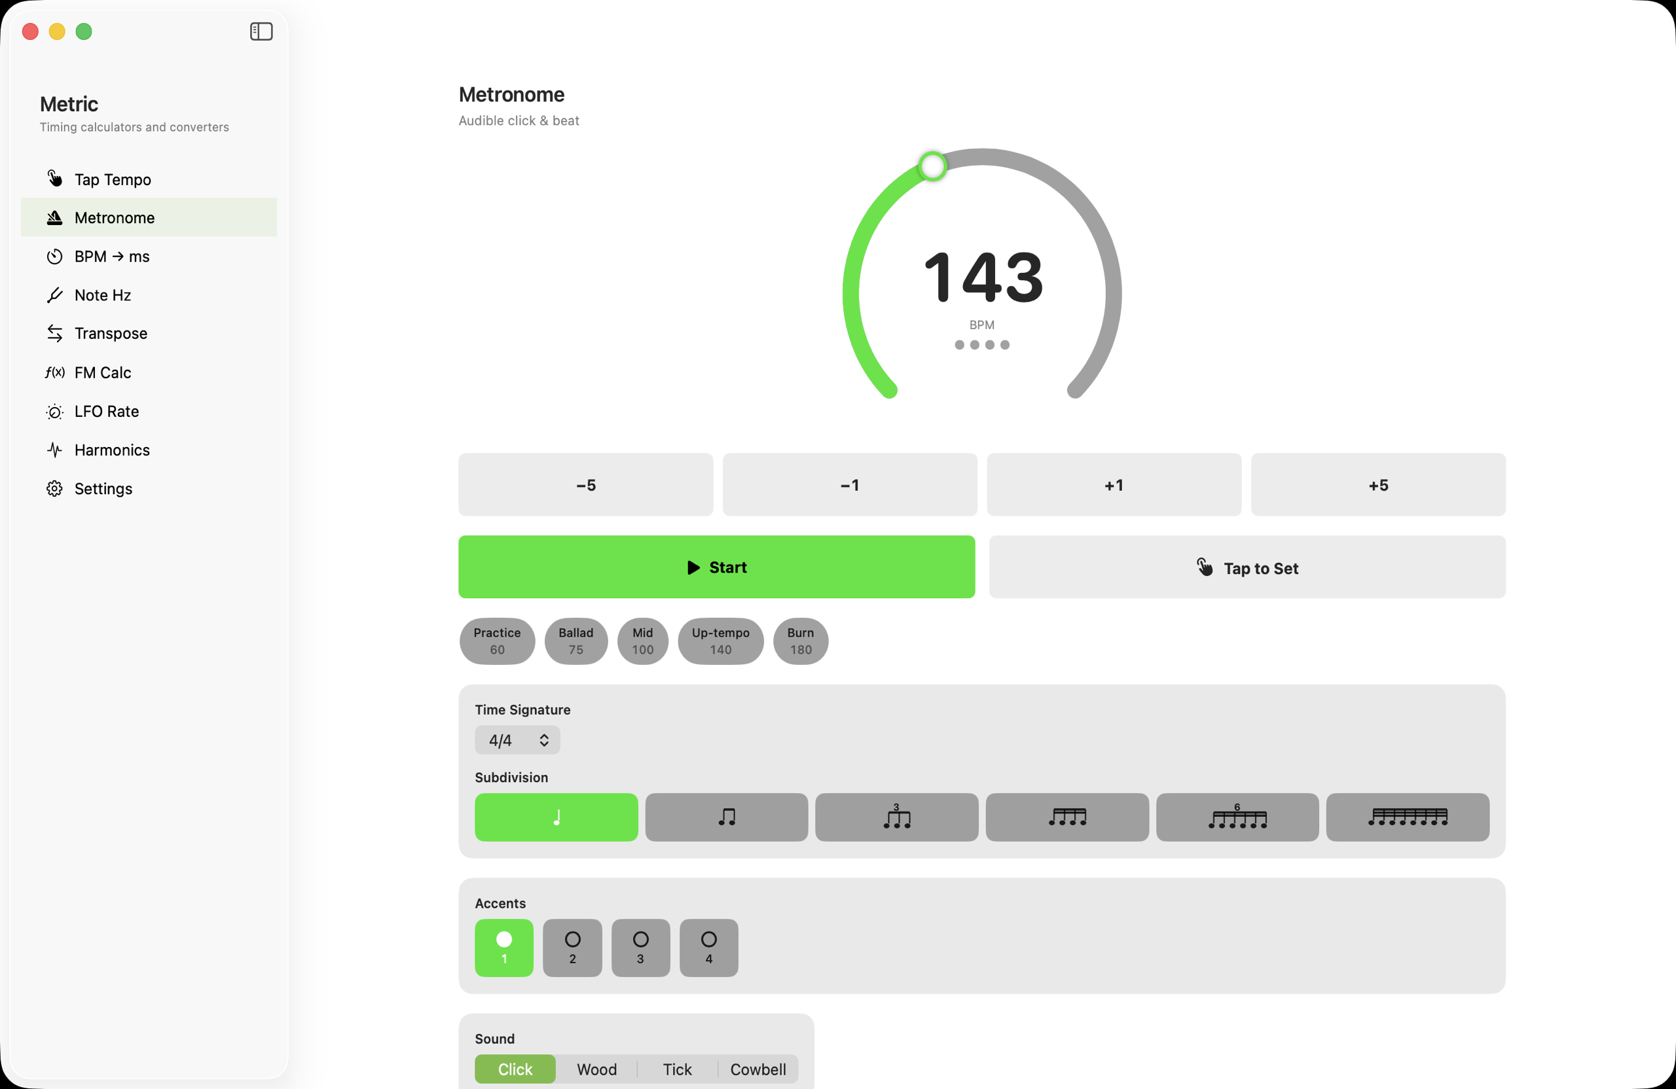Choose Mid 100 preset
The height and width of the screenshot is (1089, 1676).
(x=643, y=641)
